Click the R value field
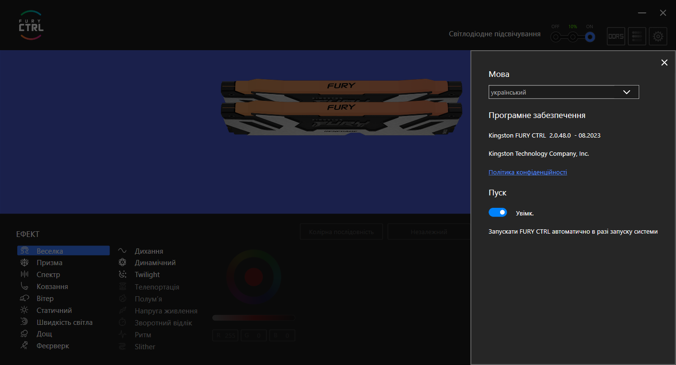 click(x=226, y=336)
